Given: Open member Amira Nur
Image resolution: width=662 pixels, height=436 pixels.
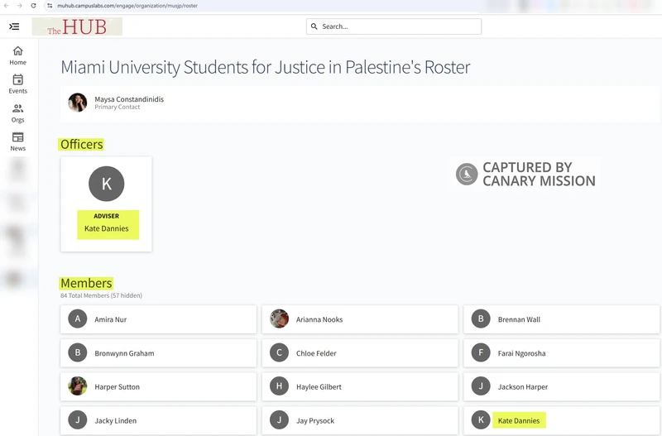Looking at the screenshot, I should pyautogui.click(x=158, y=319).
